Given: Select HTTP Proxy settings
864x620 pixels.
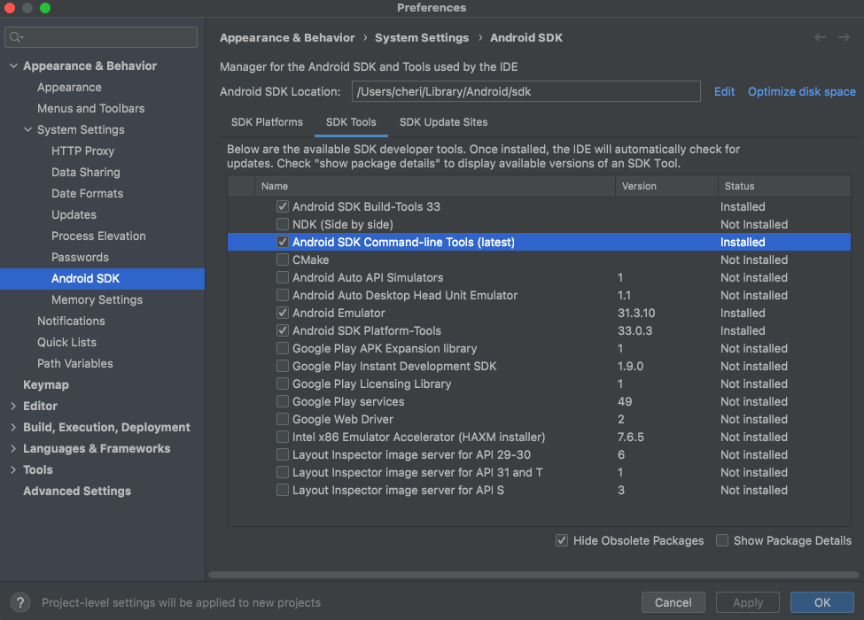Looking at the screenshot, I should pyautogui.click(x=82, y=151).
